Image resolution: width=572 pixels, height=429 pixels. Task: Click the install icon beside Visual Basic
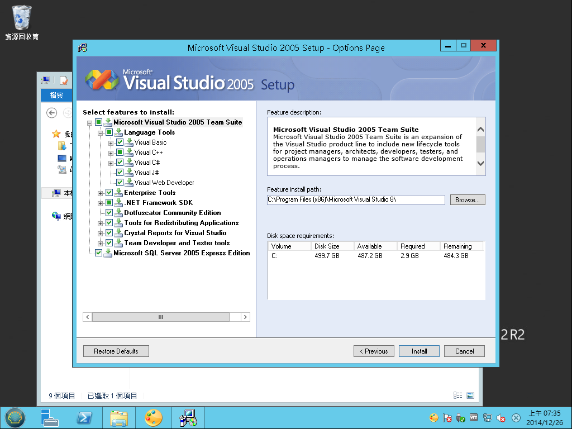(129, 142)
